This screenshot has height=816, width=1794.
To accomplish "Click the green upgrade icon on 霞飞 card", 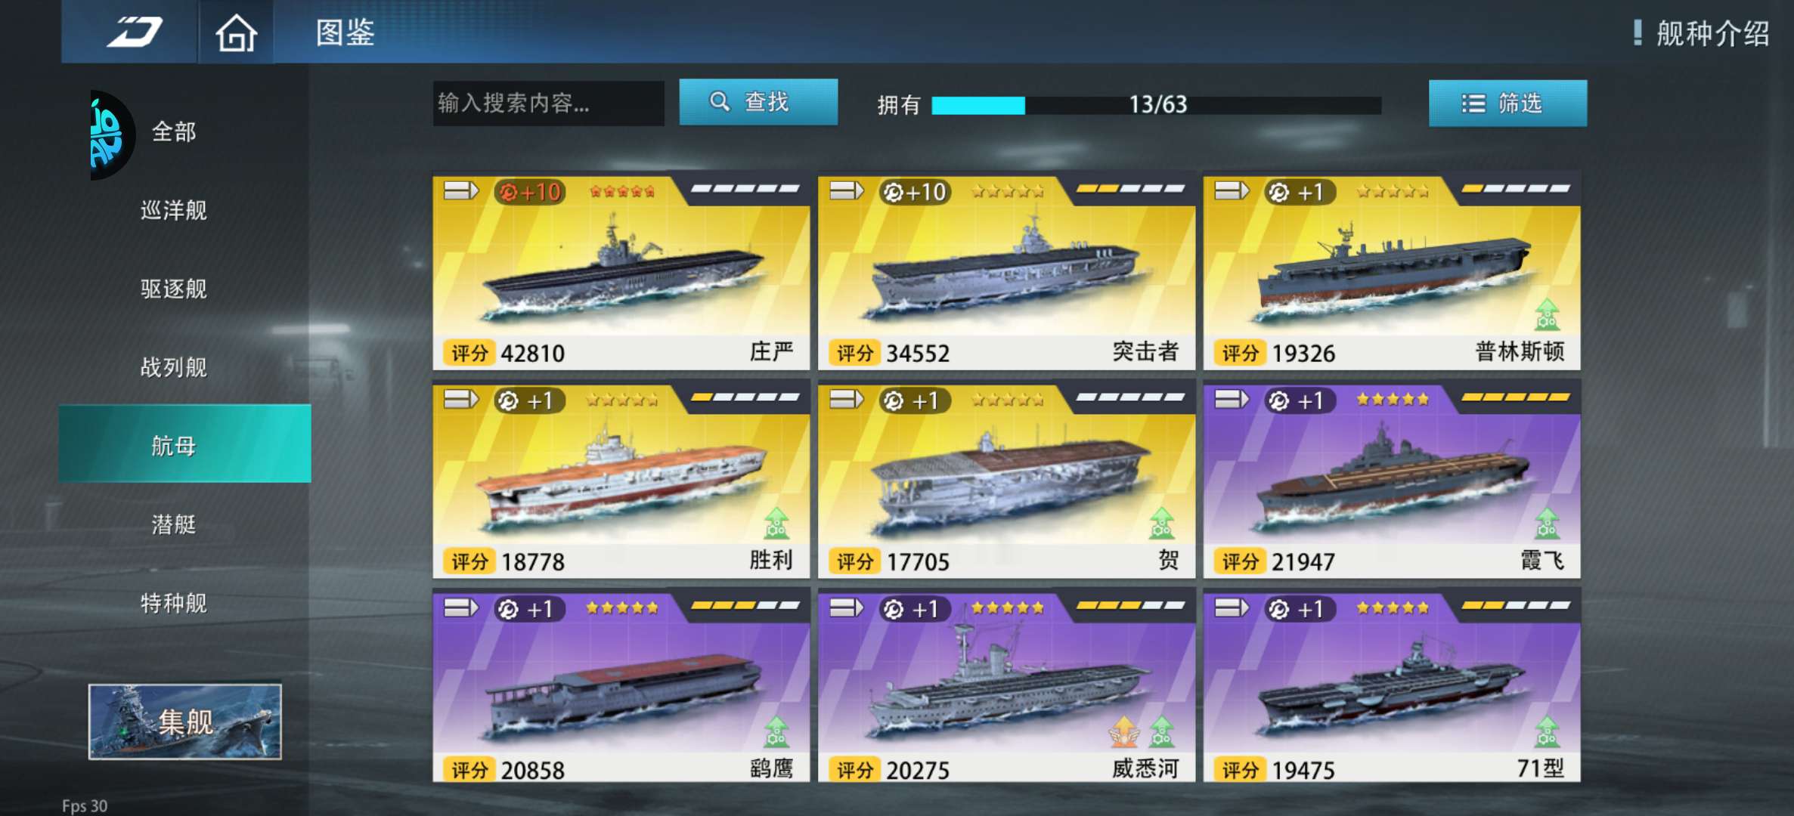I will click(1547, 524).
